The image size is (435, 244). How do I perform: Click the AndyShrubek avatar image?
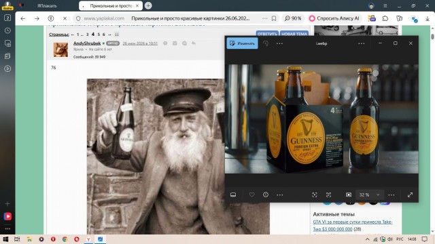pos(60,49)
